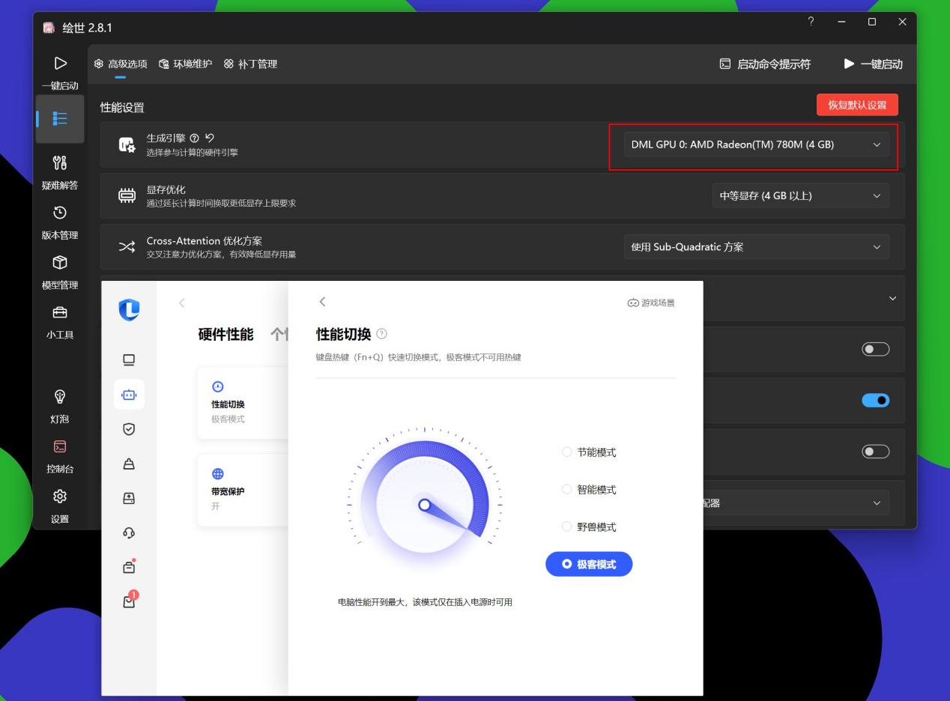The width and height of the screenshot is (950, 701).
Task: Click 恢复默认设置 red button
Action: [856, 105]
